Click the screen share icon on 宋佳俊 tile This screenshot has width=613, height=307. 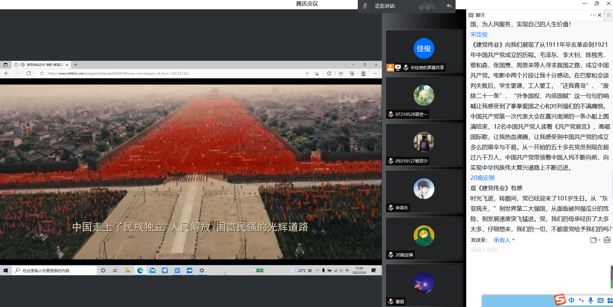398,68
